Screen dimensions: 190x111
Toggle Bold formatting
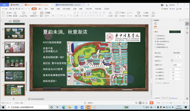[x=53, y=16]
